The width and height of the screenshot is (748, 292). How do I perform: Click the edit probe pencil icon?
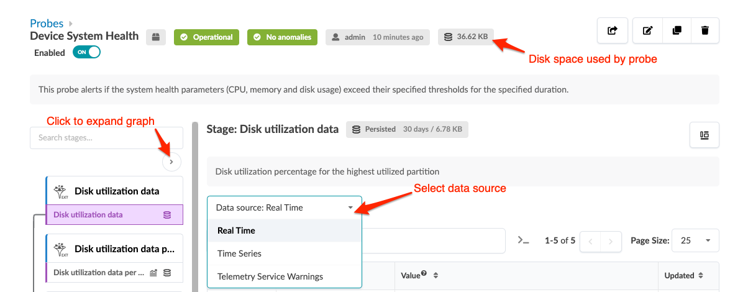click(x=647, y=30)
